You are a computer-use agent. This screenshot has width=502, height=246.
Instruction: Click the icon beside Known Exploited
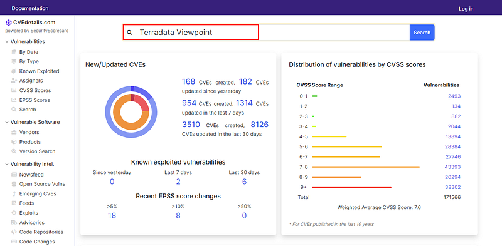click(14, 71)
